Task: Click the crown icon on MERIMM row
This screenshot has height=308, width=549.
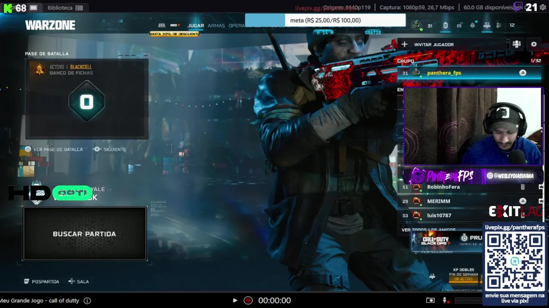Action: [541, 201]
